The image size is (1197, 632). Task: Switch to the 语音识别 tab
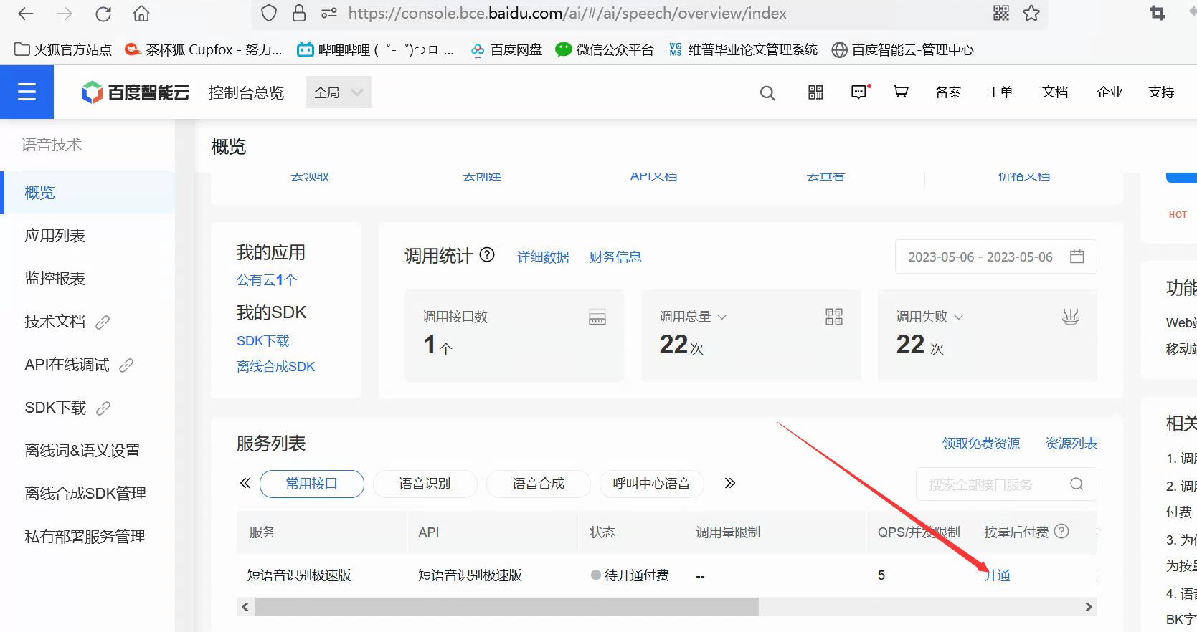tap(425, 484)
